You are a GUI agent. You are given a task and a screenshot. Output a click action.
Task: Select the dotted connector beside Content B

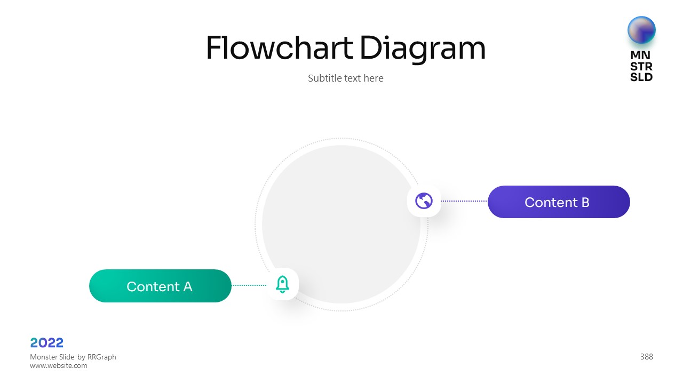pos(464,201)
